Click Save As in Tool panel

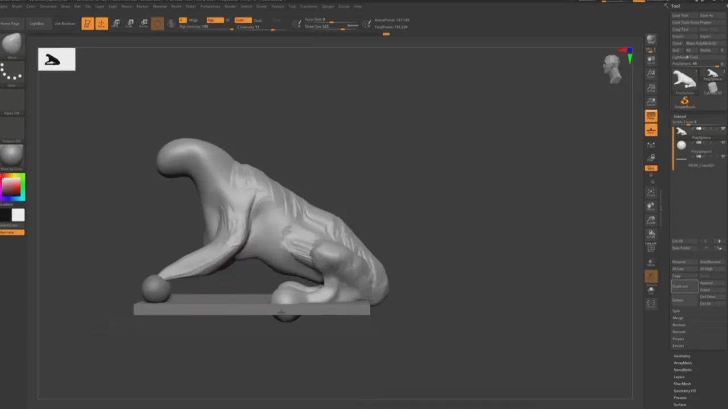click(x=712, y=15)
